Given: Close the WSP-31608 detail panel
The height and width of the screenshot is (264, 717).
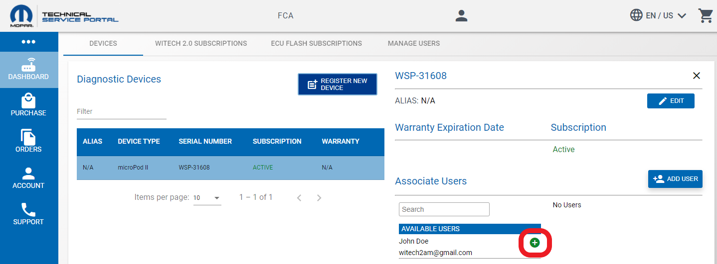Looking at the screenshot, I should point(697,76).
